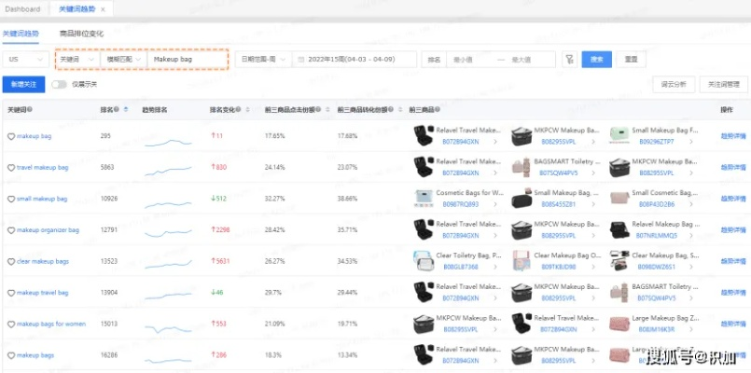Click the blue 搜索 button
The width and height of the screenshot is (751, 373).
597,60
